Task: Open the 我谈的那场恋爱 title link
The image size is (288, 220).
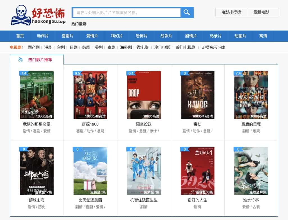Action: coord(36,124)
